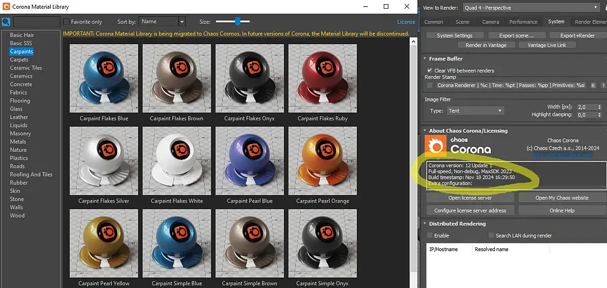Viewport: 607px width, 288px height.
Task: Select Carpaint Pearl Orange thumbnail
Action: coord(323,160)
